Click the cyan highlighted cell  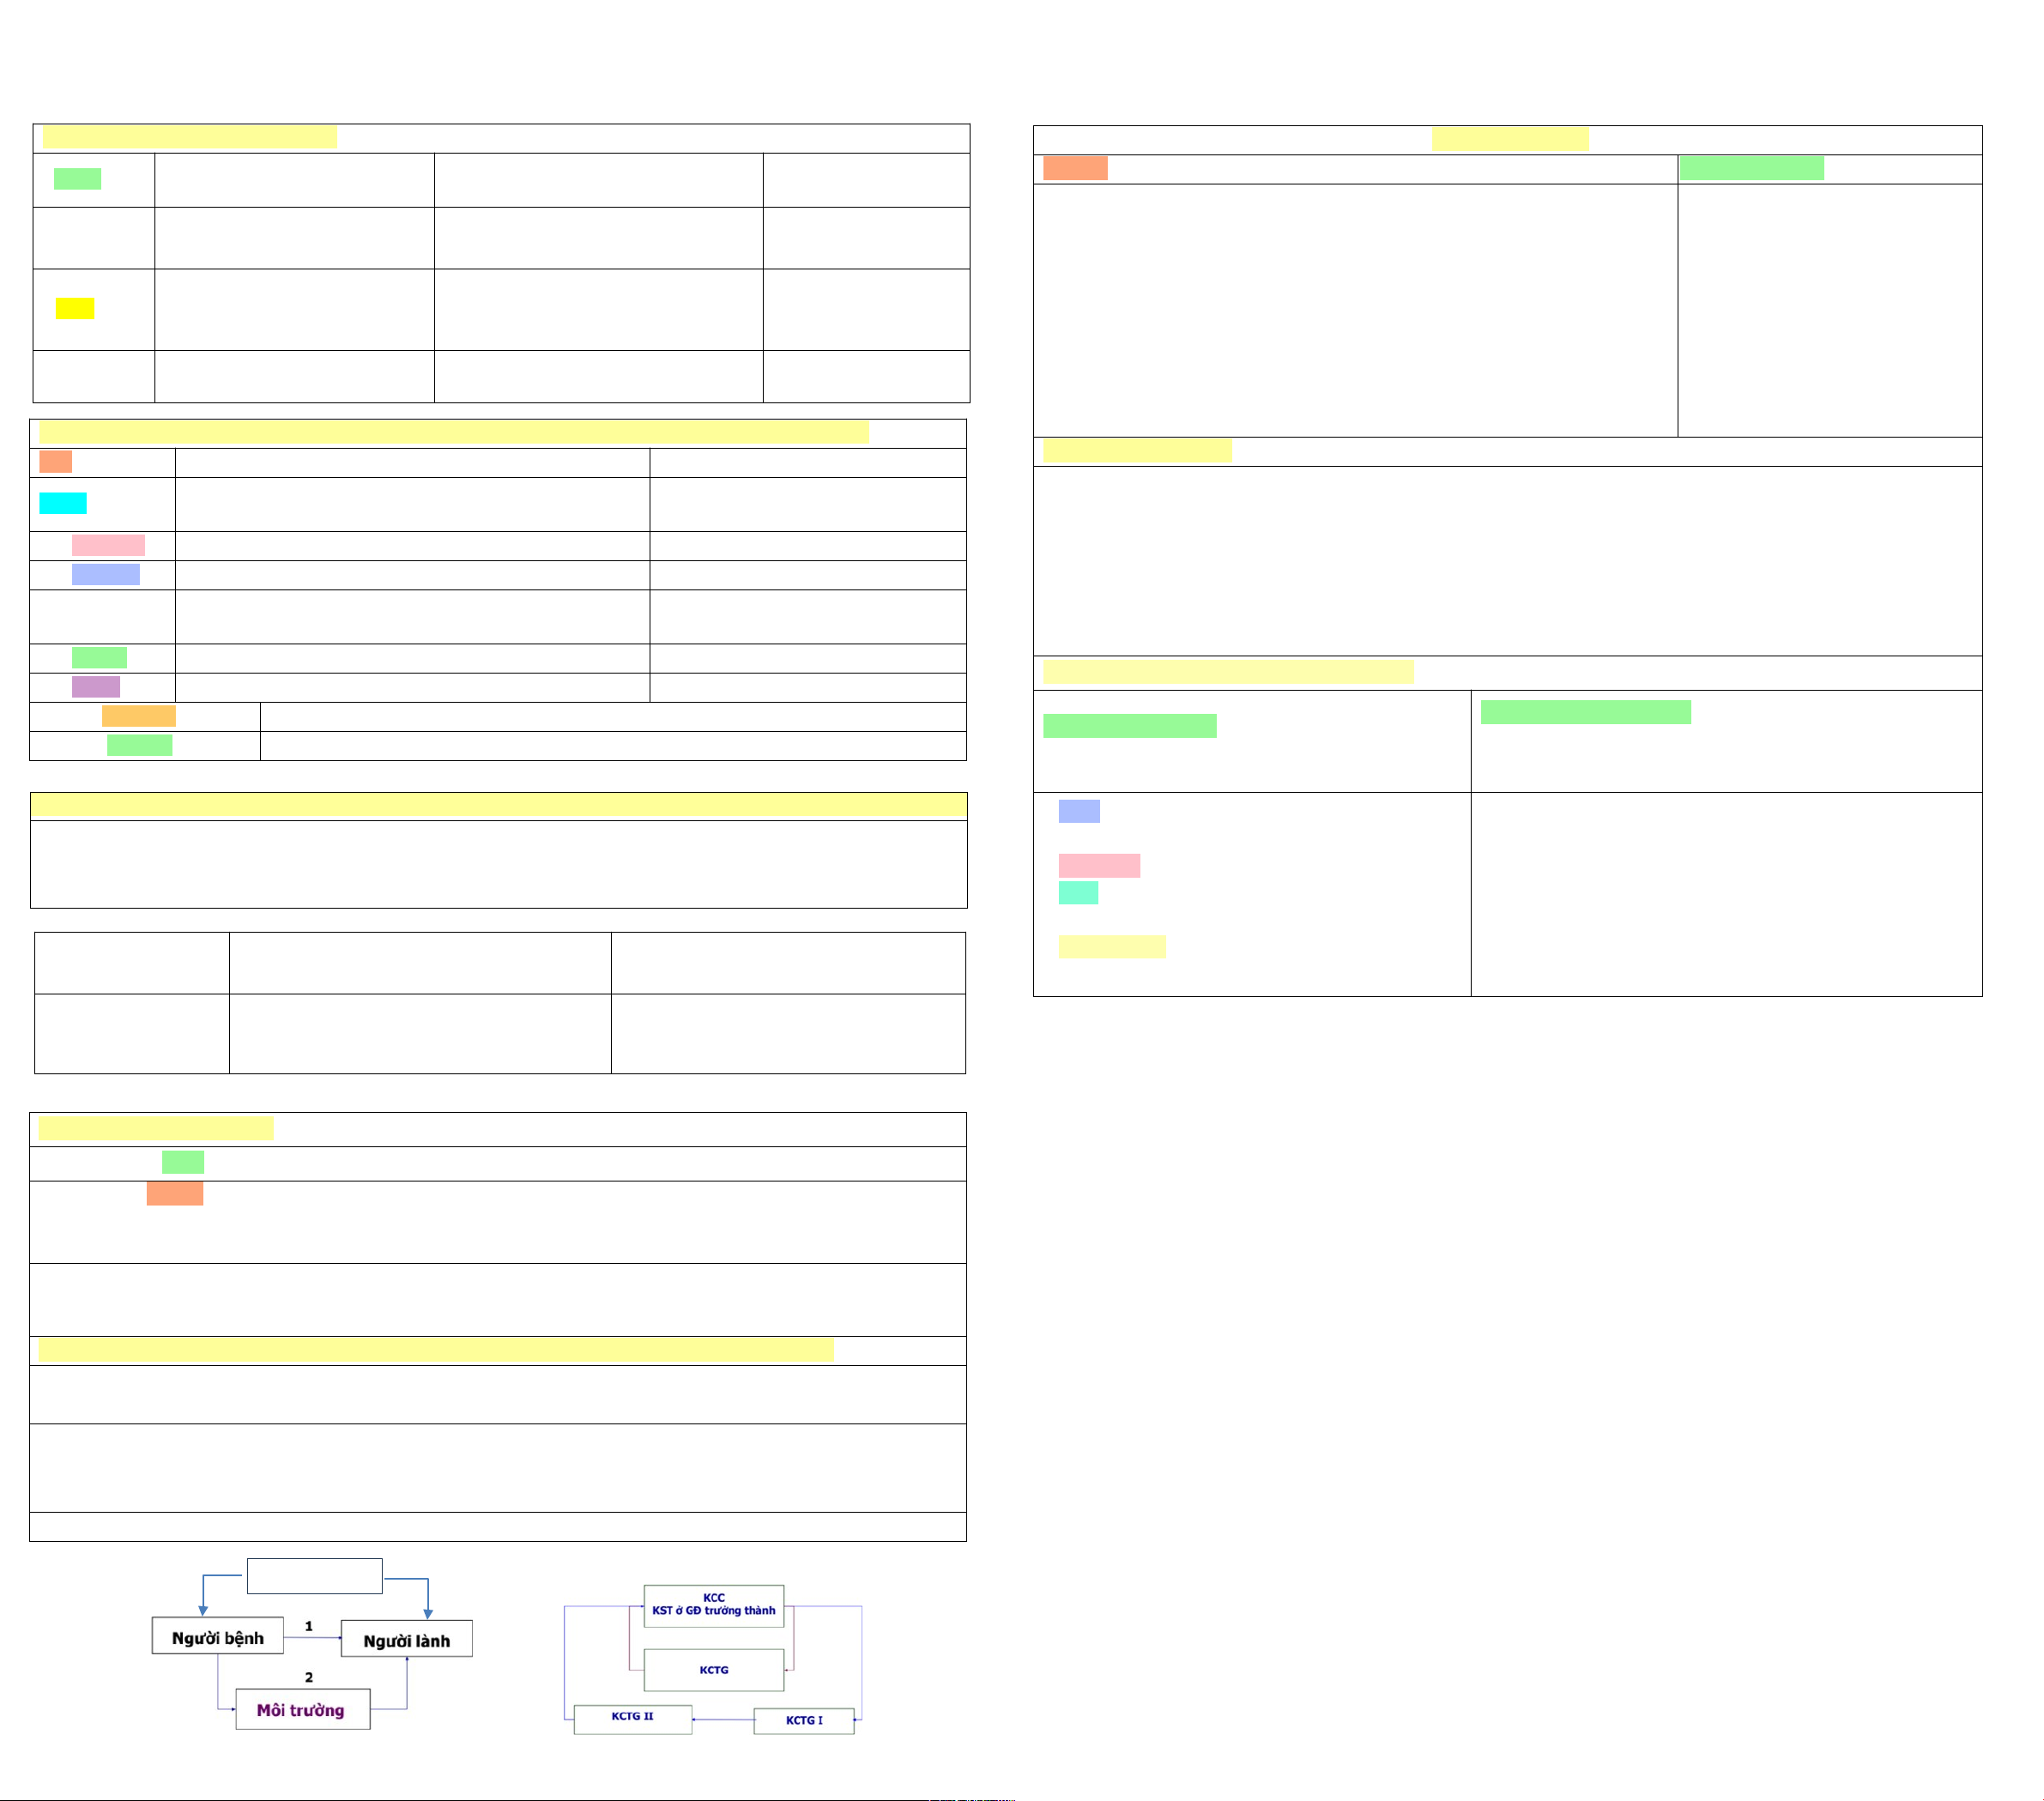pyautogui.click(x=62, y=503)
